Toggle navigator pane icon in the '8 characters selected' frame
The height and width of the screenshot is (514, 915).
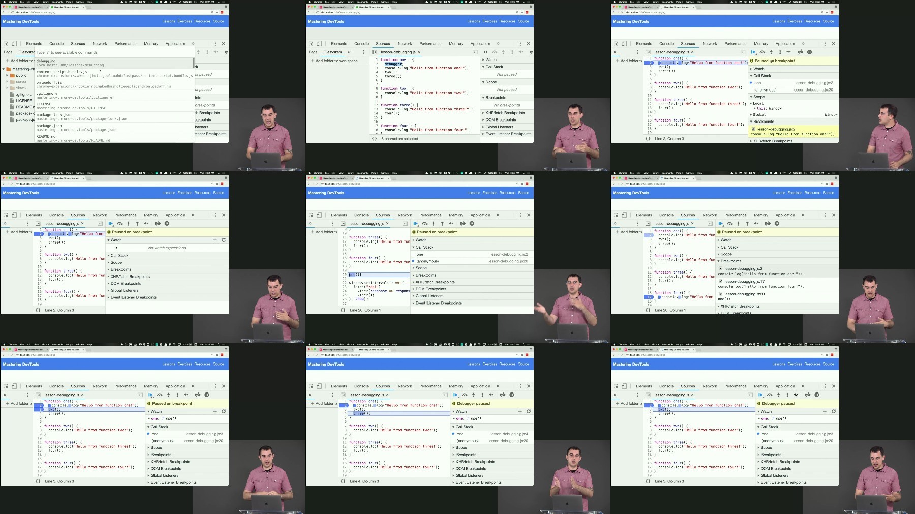click(x=374, y=52)
